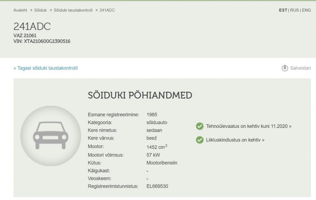
Task: Click the 241ADC plate number heading
Action: [32, 26]
